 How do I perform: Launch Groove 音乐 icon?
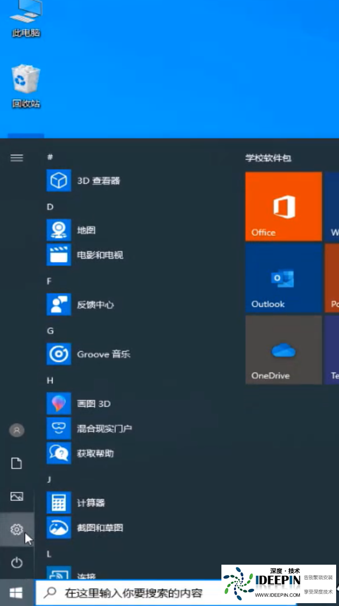[59, 354]
